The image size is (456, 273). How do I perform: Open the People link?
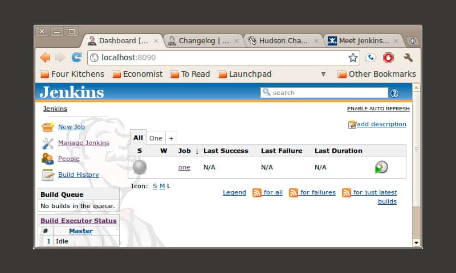pyautogui.click(x=69, y=159)
